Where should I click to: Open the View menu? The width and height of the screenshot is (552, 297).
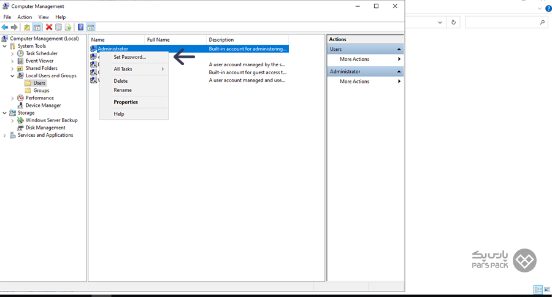[44, 17]
